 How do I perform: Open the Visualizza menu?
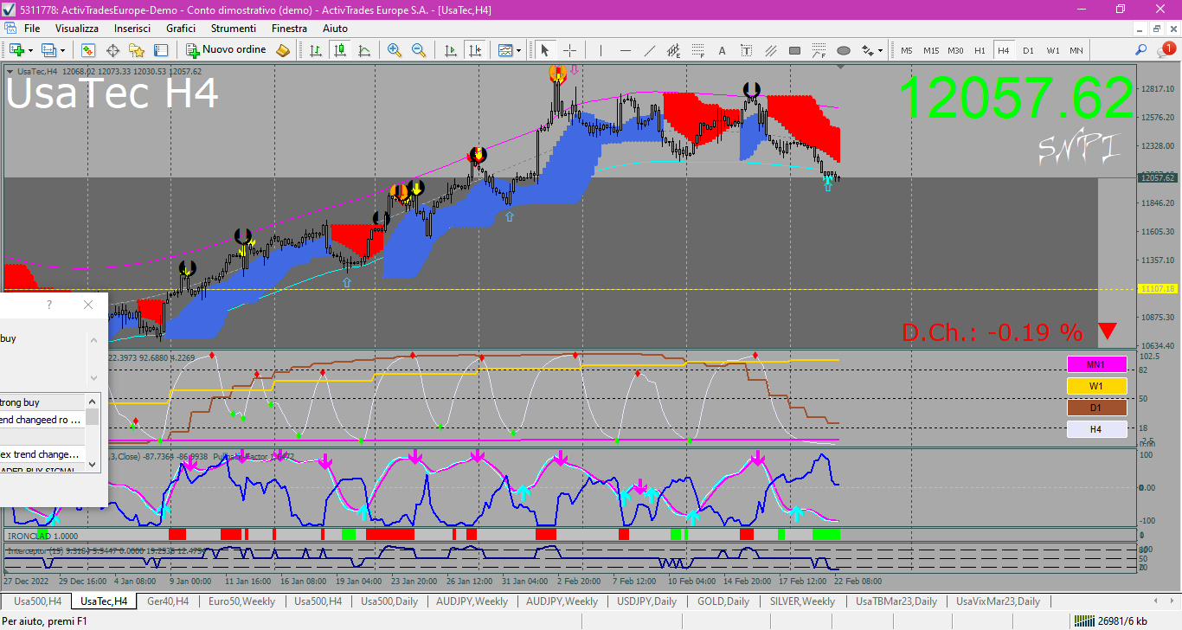click(77, 29)
